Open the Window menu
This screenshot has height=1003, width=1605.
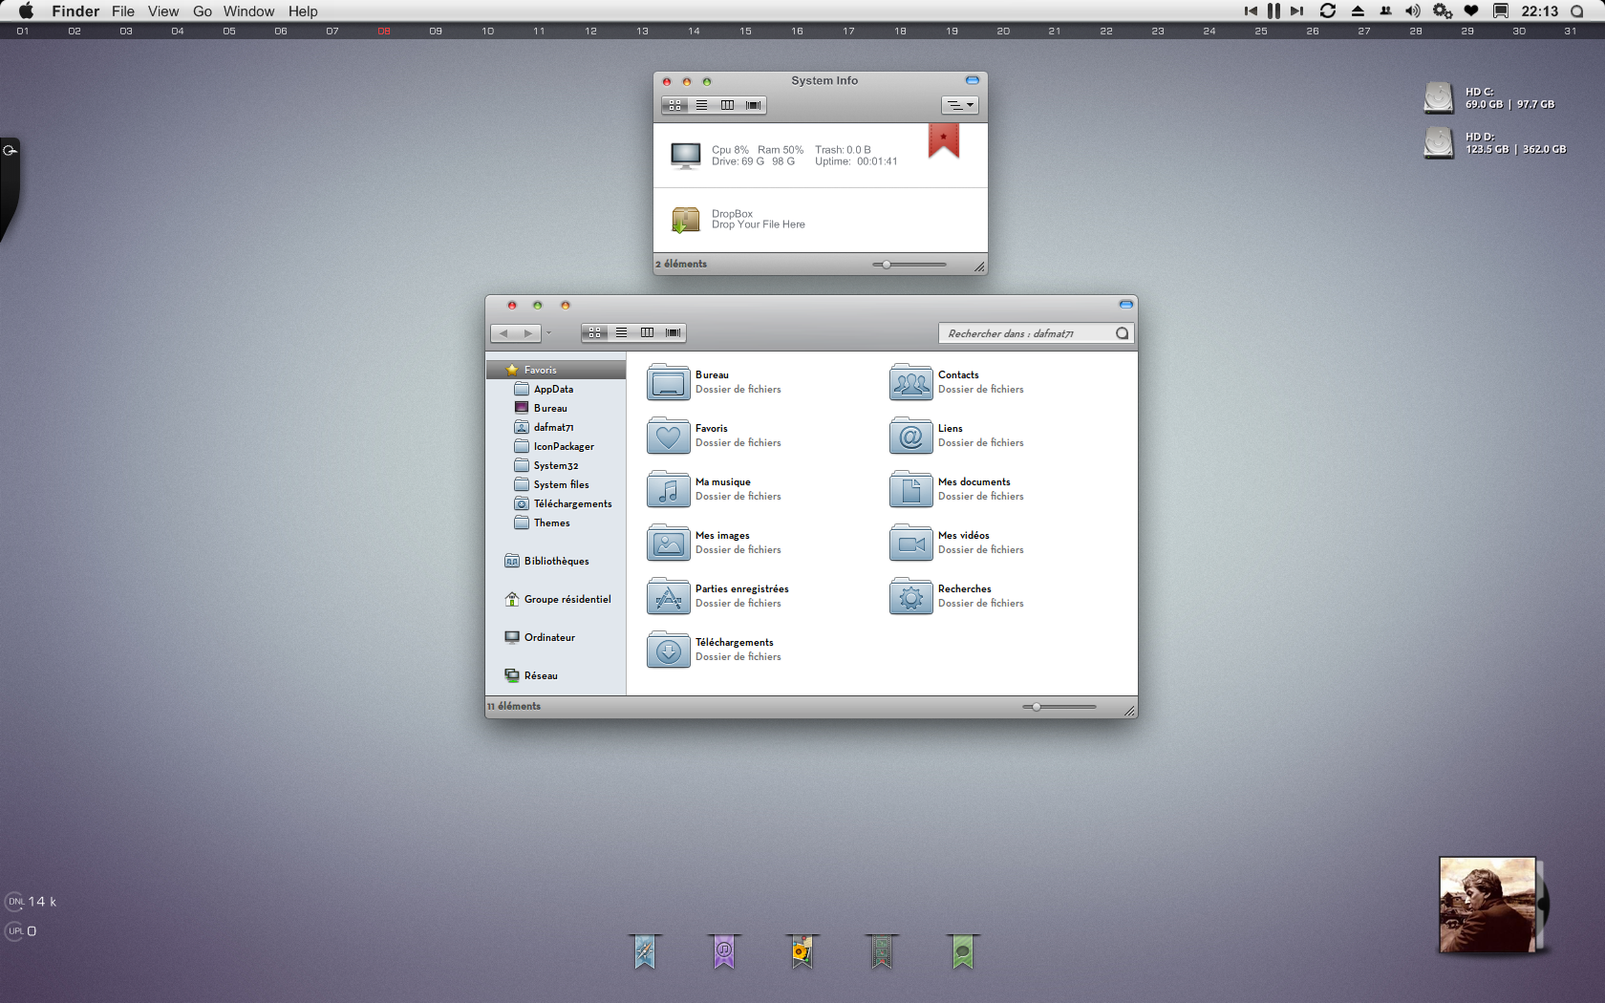(x=248, y=11)
